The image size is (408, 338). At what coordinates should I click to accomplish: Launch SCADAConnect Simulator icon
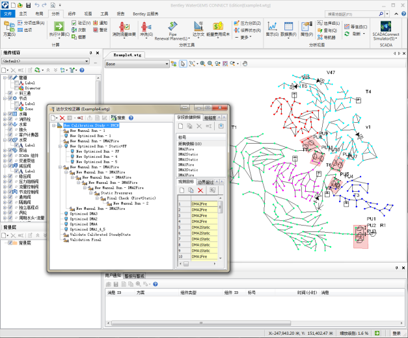[386, 26]
